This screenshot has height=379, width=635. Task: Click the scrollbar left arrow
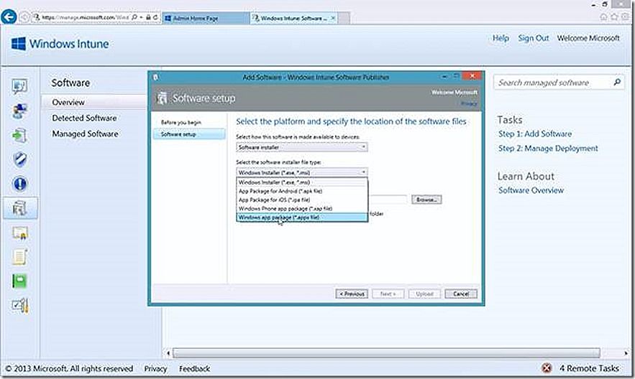(168, 353)
